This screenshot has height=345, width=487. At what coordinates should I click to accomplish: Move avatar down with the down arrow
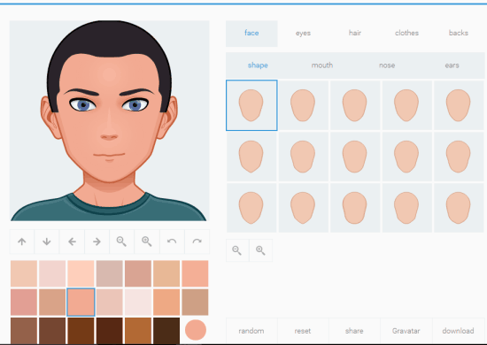point(47,241)
